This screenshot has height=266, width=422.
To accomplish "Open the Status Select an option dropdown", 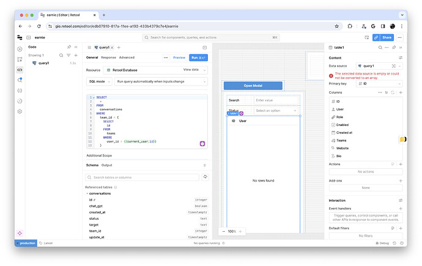I will tap(276, 111).
